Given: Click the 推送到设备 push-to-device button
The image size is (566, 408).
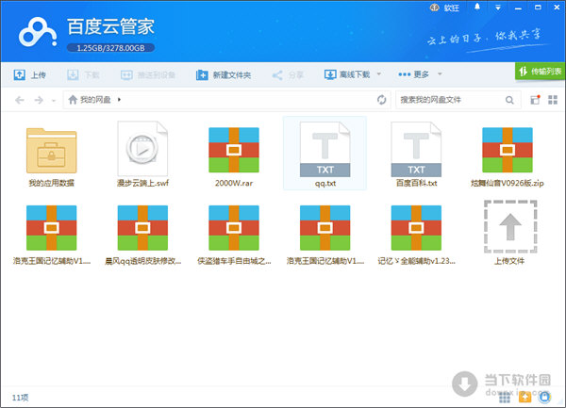Looking at the screenshot, I should point(148,75).
